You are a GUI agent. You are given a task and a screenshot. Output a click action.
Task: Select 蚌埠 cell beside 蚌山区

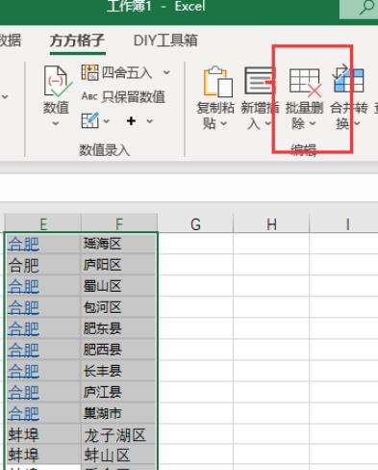[42, 456]
